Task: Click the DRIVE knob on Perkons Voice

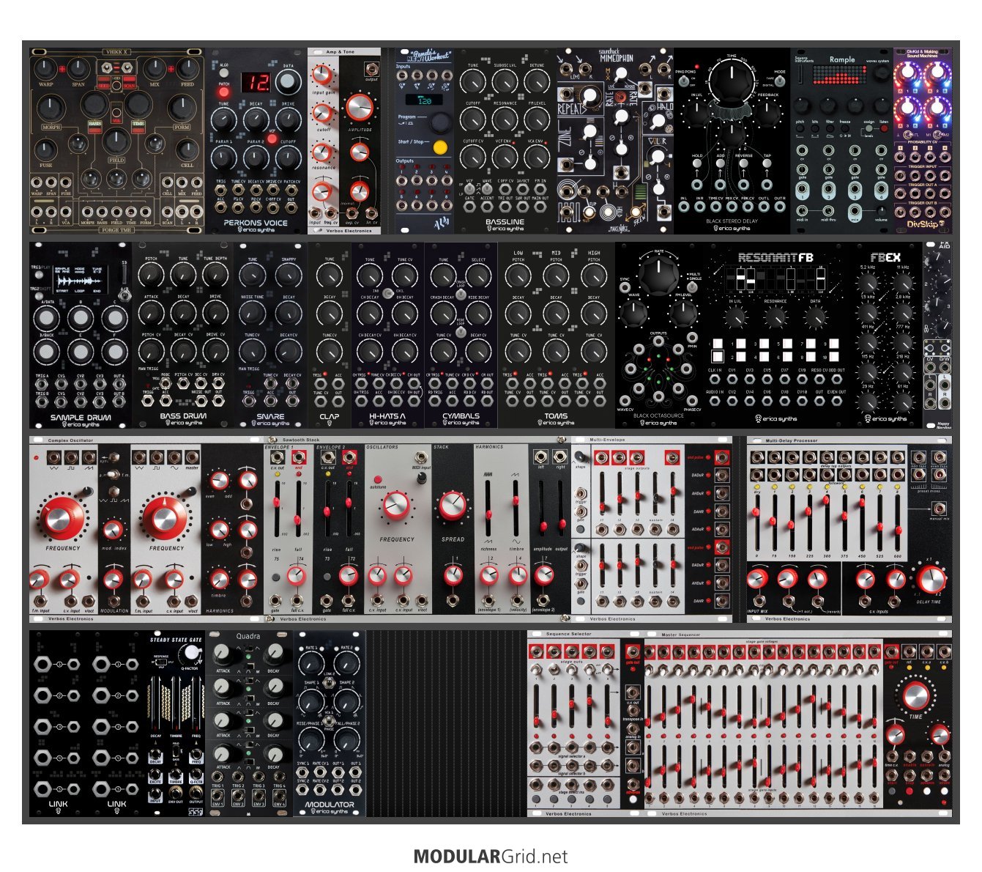Action: click(288, 120)
